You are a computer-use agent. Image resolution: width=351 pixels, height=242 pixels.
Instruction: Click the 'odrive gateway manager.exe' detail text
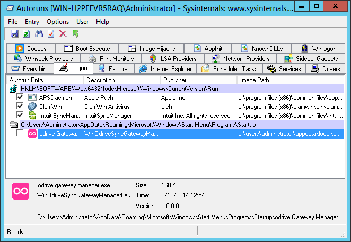[x=74, y=185]
